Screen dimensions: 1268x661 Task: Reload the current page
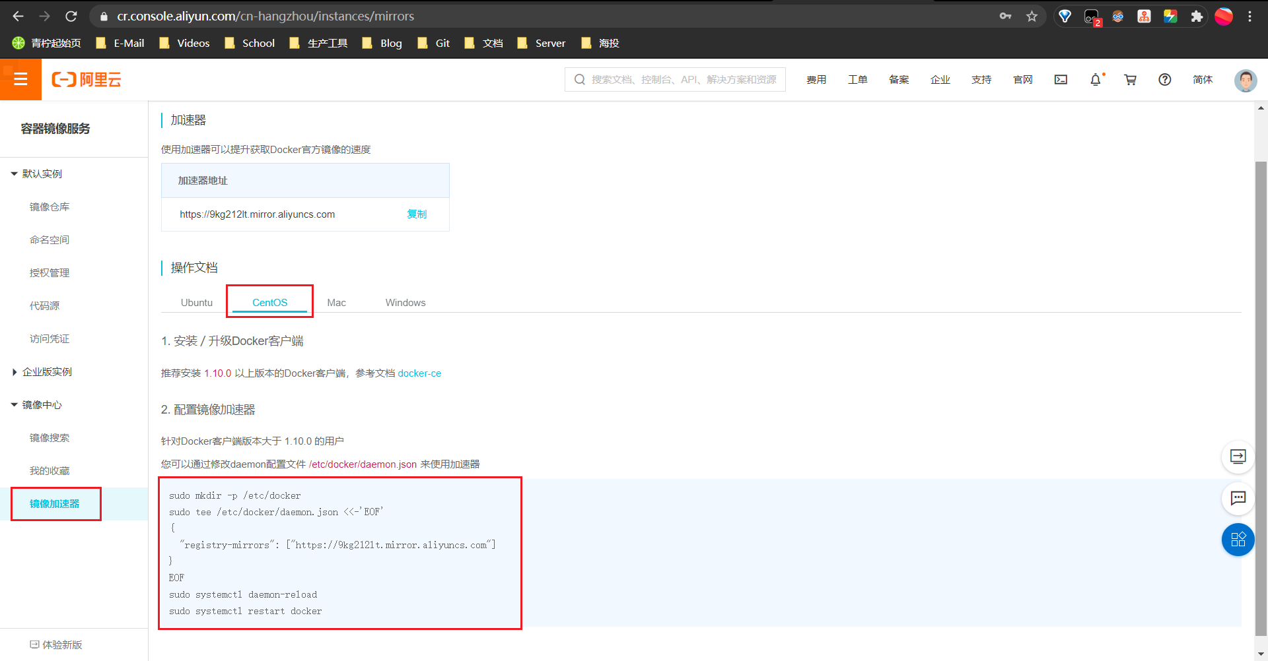tap(71, 16)
